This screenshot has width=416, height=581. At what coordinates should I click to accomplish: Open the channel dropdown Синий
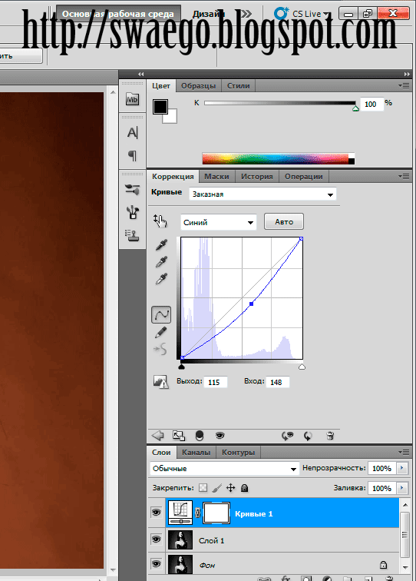pyautogui.click(x=219, y=222)
